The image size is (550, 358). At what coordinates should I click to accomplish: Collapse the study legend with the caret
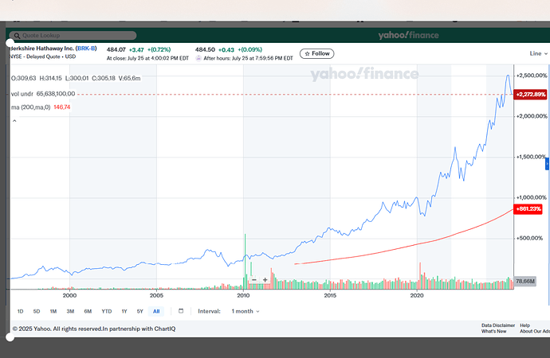[x=14, y=121]
